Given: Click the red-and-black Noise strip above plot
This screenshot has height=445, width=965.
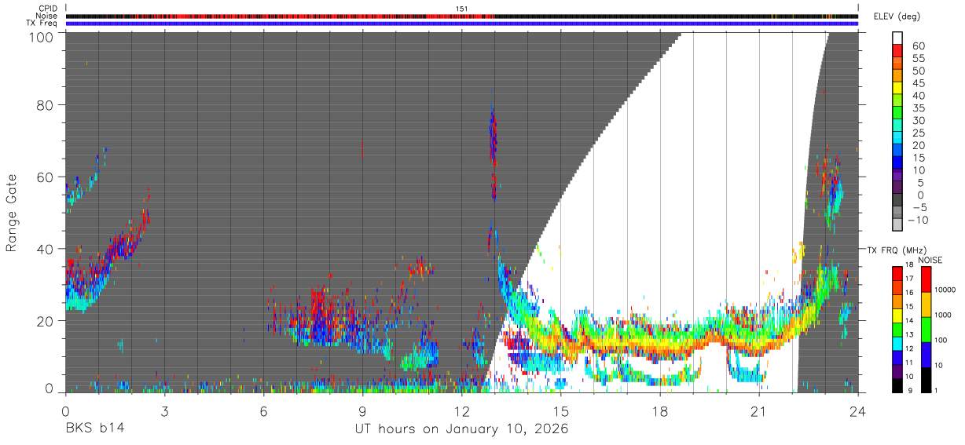Looking at the screenshot, I should [461, 16].
